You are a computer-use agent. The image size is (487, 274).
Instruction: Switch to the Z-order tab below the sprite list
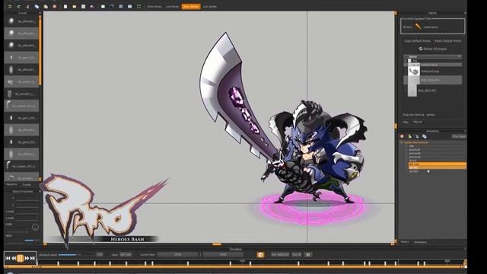click(x=27, y=184)
